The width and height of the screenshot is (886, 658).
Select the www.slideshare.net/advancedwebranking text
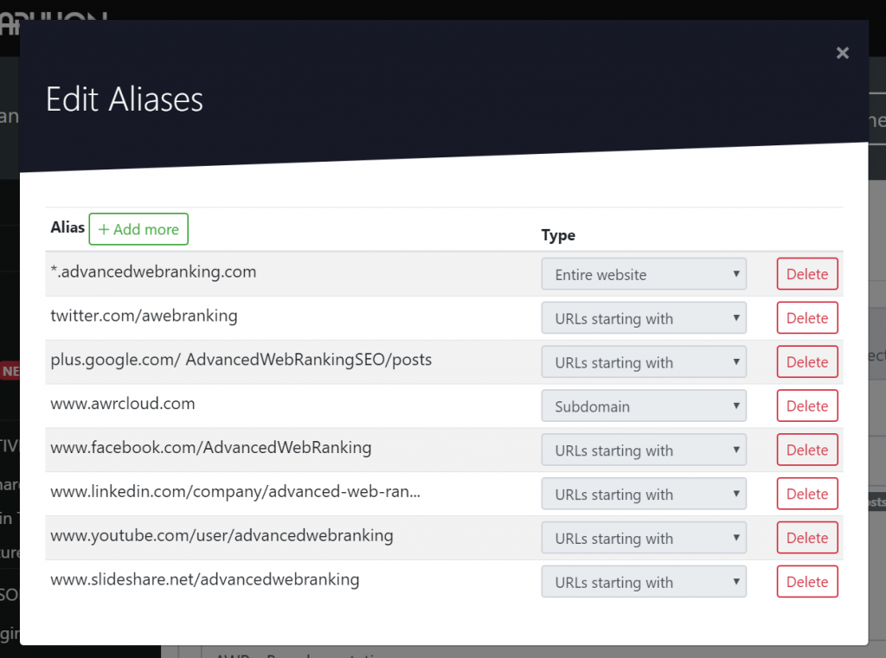click(204, 579)
